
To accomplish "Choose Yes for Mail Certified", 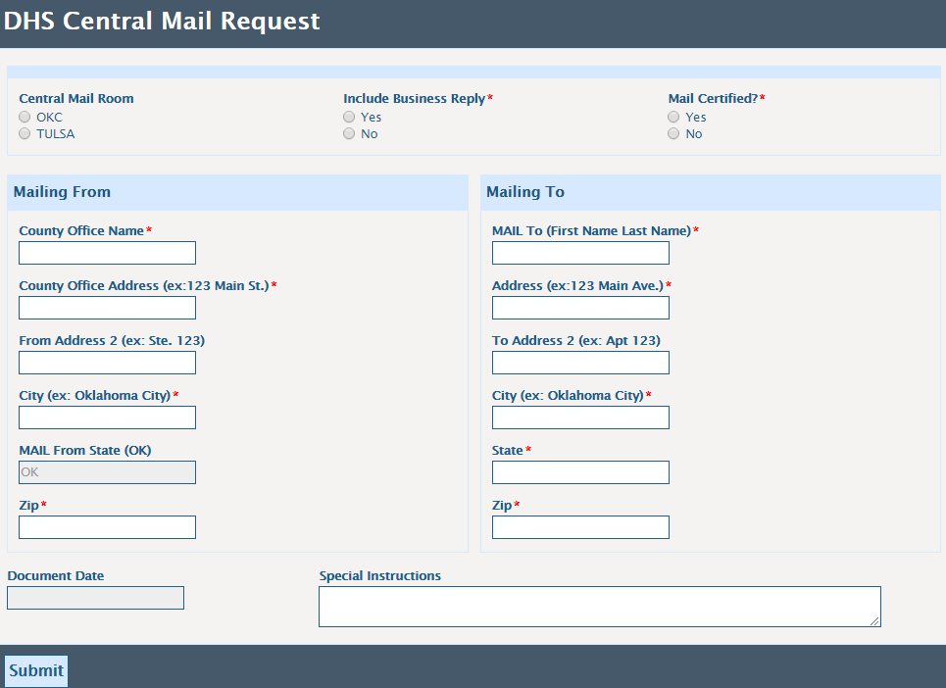I will tap(673, 117).
